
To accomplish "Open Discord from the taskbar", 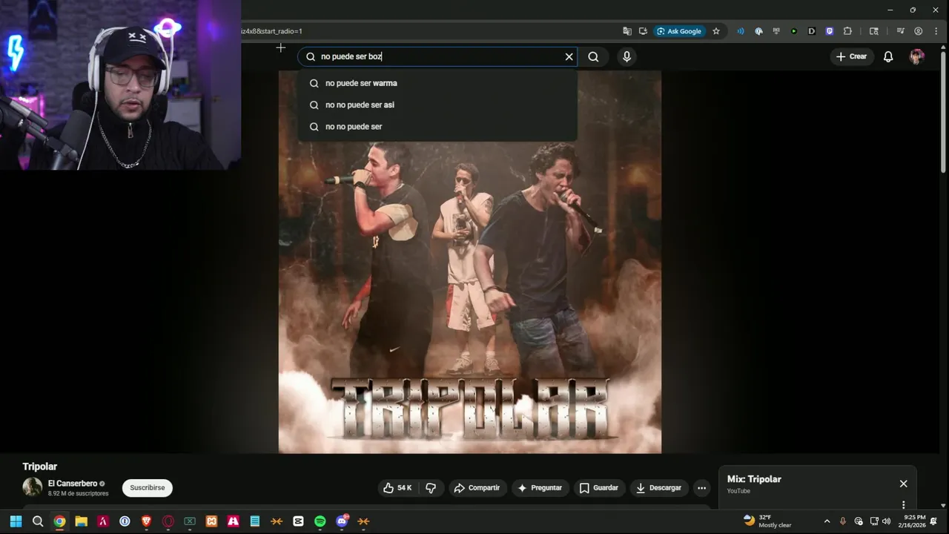I will [x=342, y=521].
